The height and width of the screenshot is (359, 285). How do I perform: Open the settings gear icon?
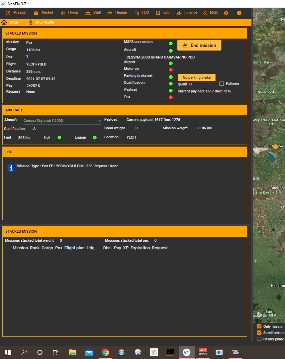(226, 13)
